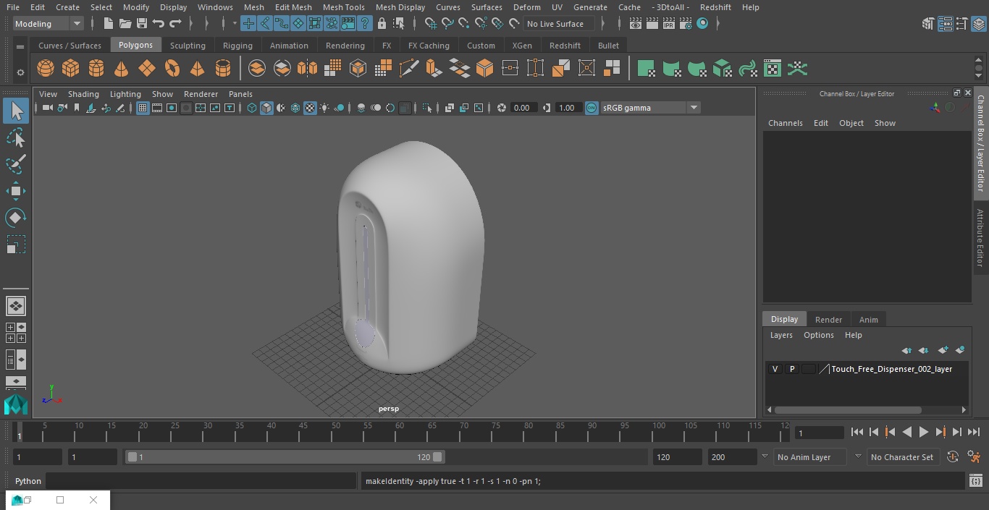Expand the shelf tab menu button
The height and width of the screenshot is (510, 989).
[x=20, y=46]
